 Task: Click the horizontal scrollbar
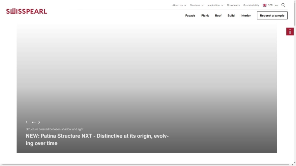[x=146, y=165]
